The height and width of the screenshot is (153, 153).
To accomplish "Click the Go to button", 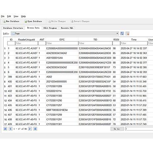I will (117, 129).
